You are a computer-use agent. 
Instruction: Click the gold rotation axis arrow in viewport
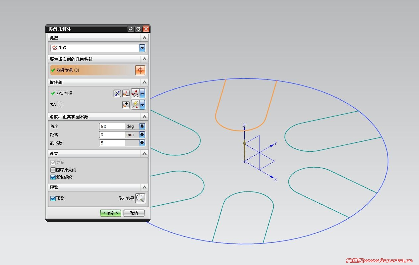point(244,151)
